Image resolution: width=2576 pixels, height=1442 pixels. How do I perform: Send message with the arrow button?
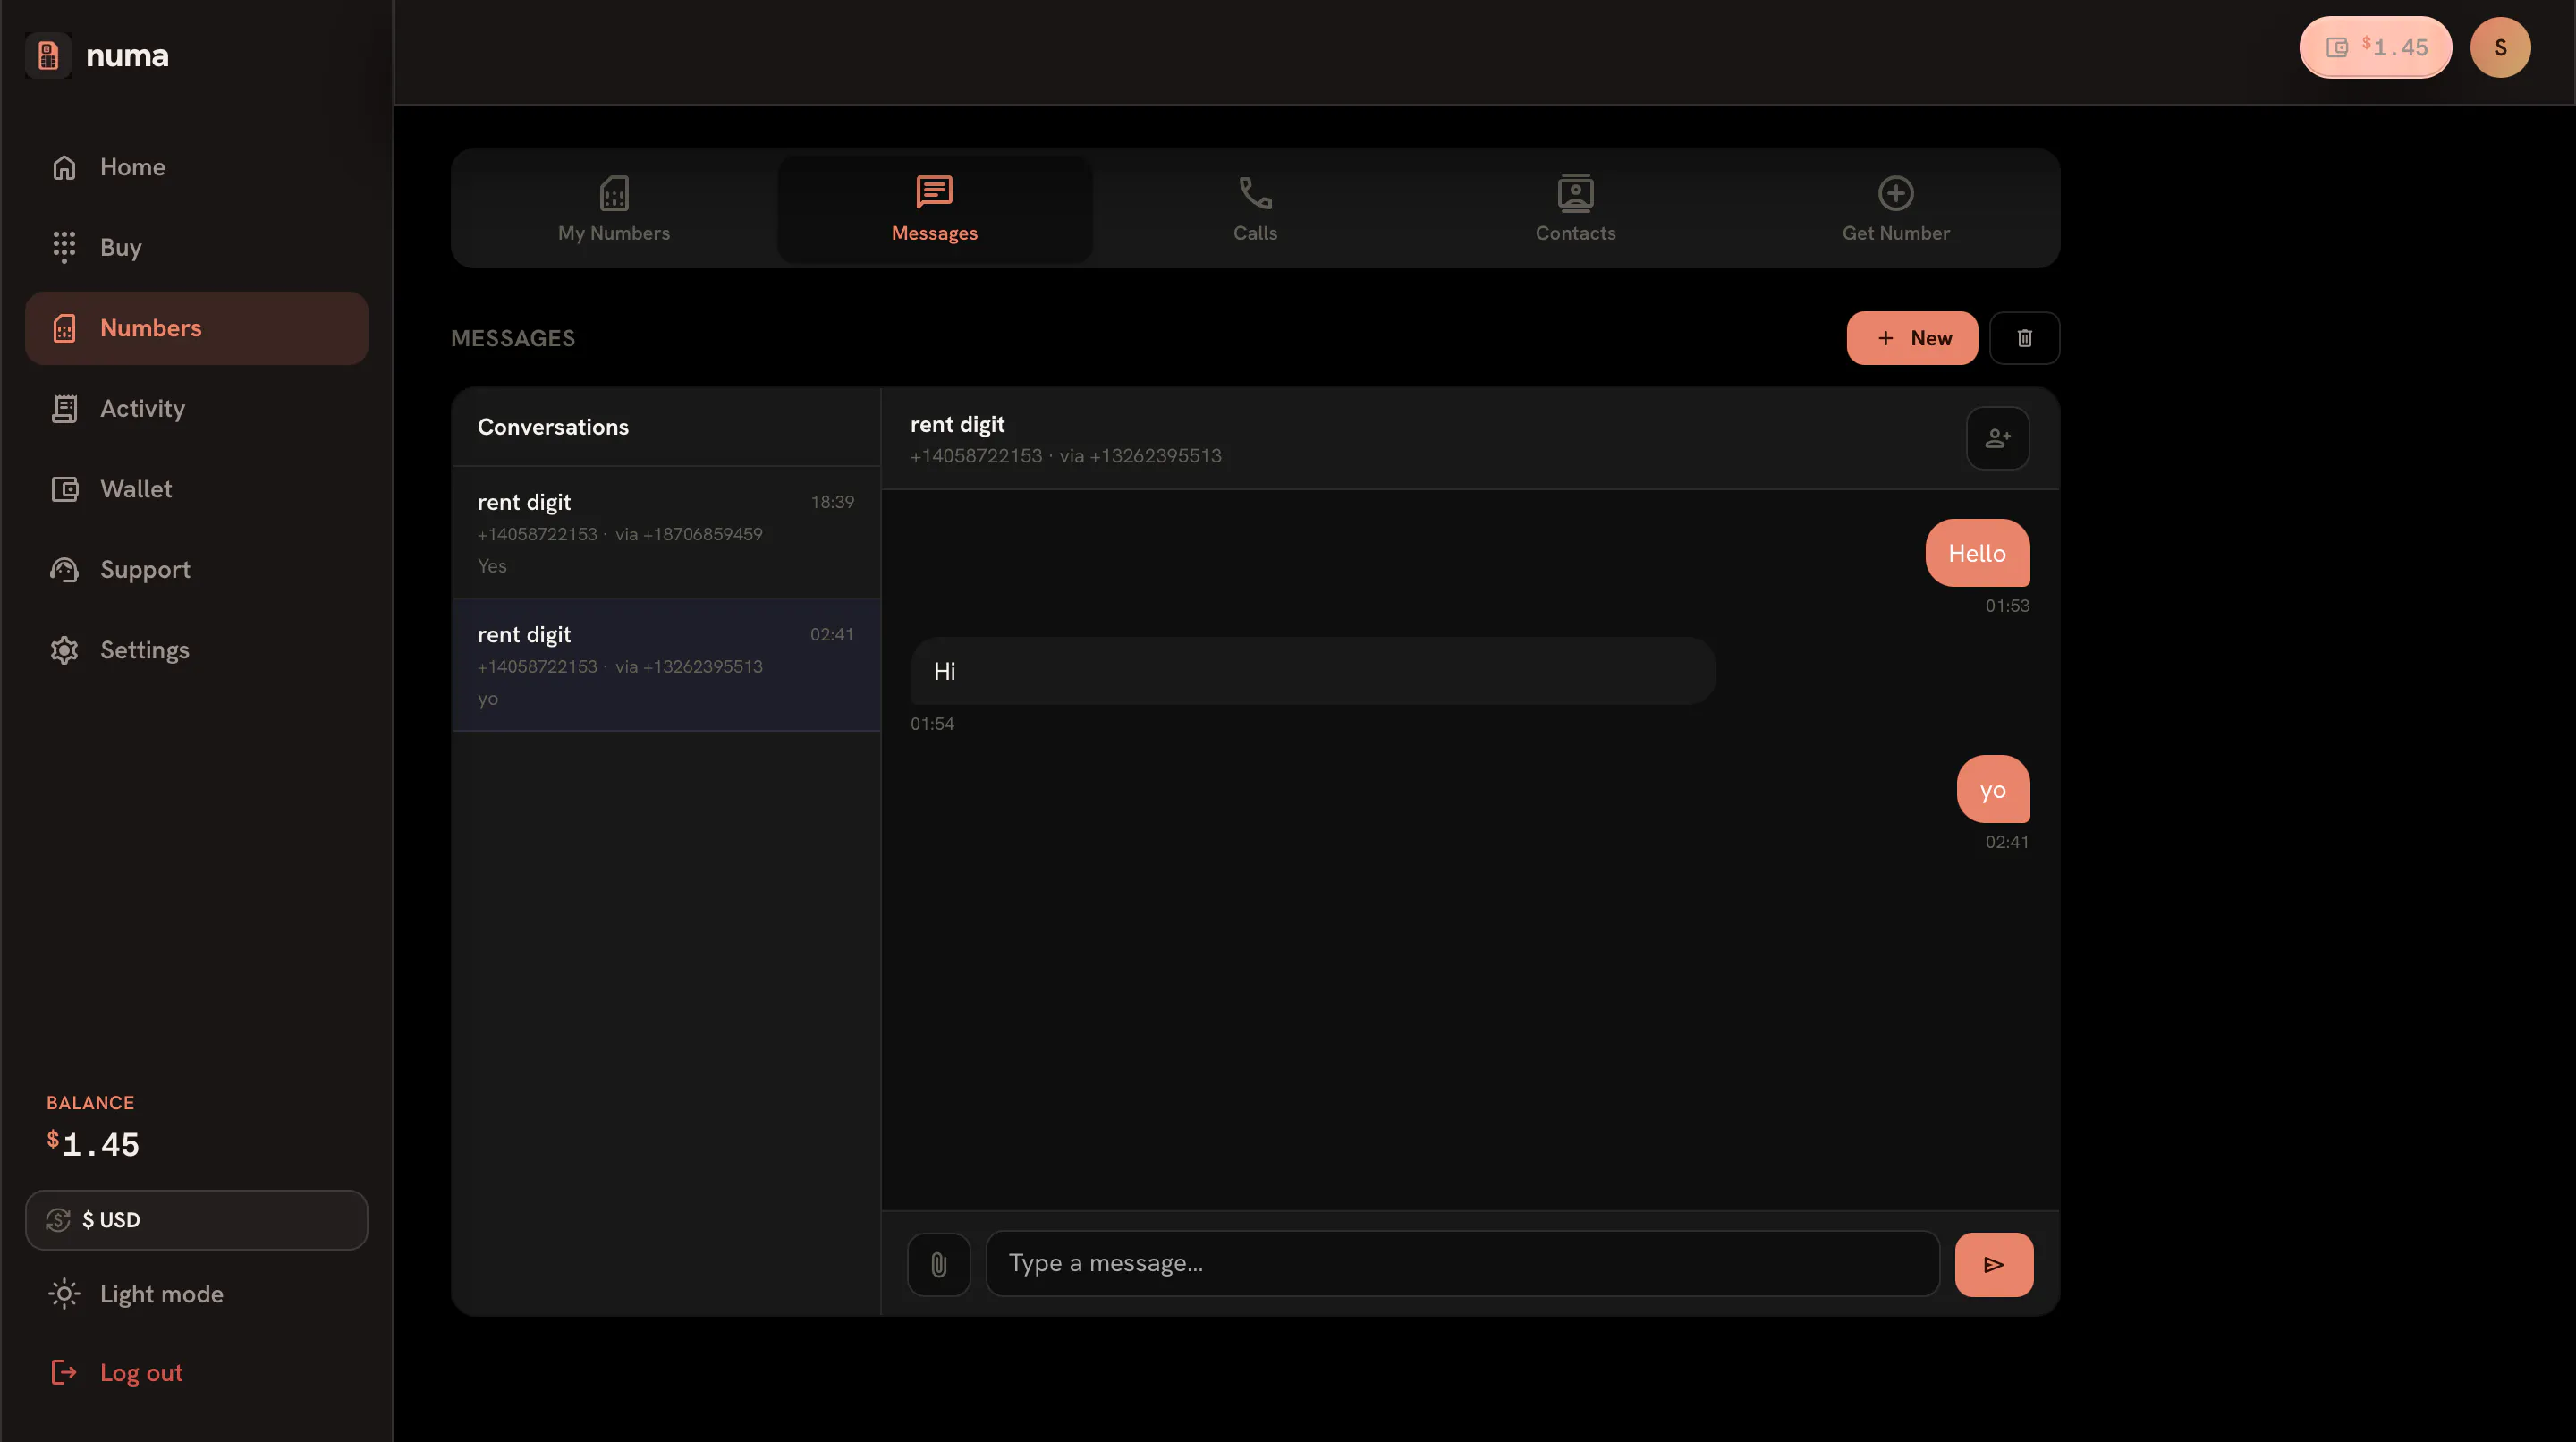click(1994, 1265)
